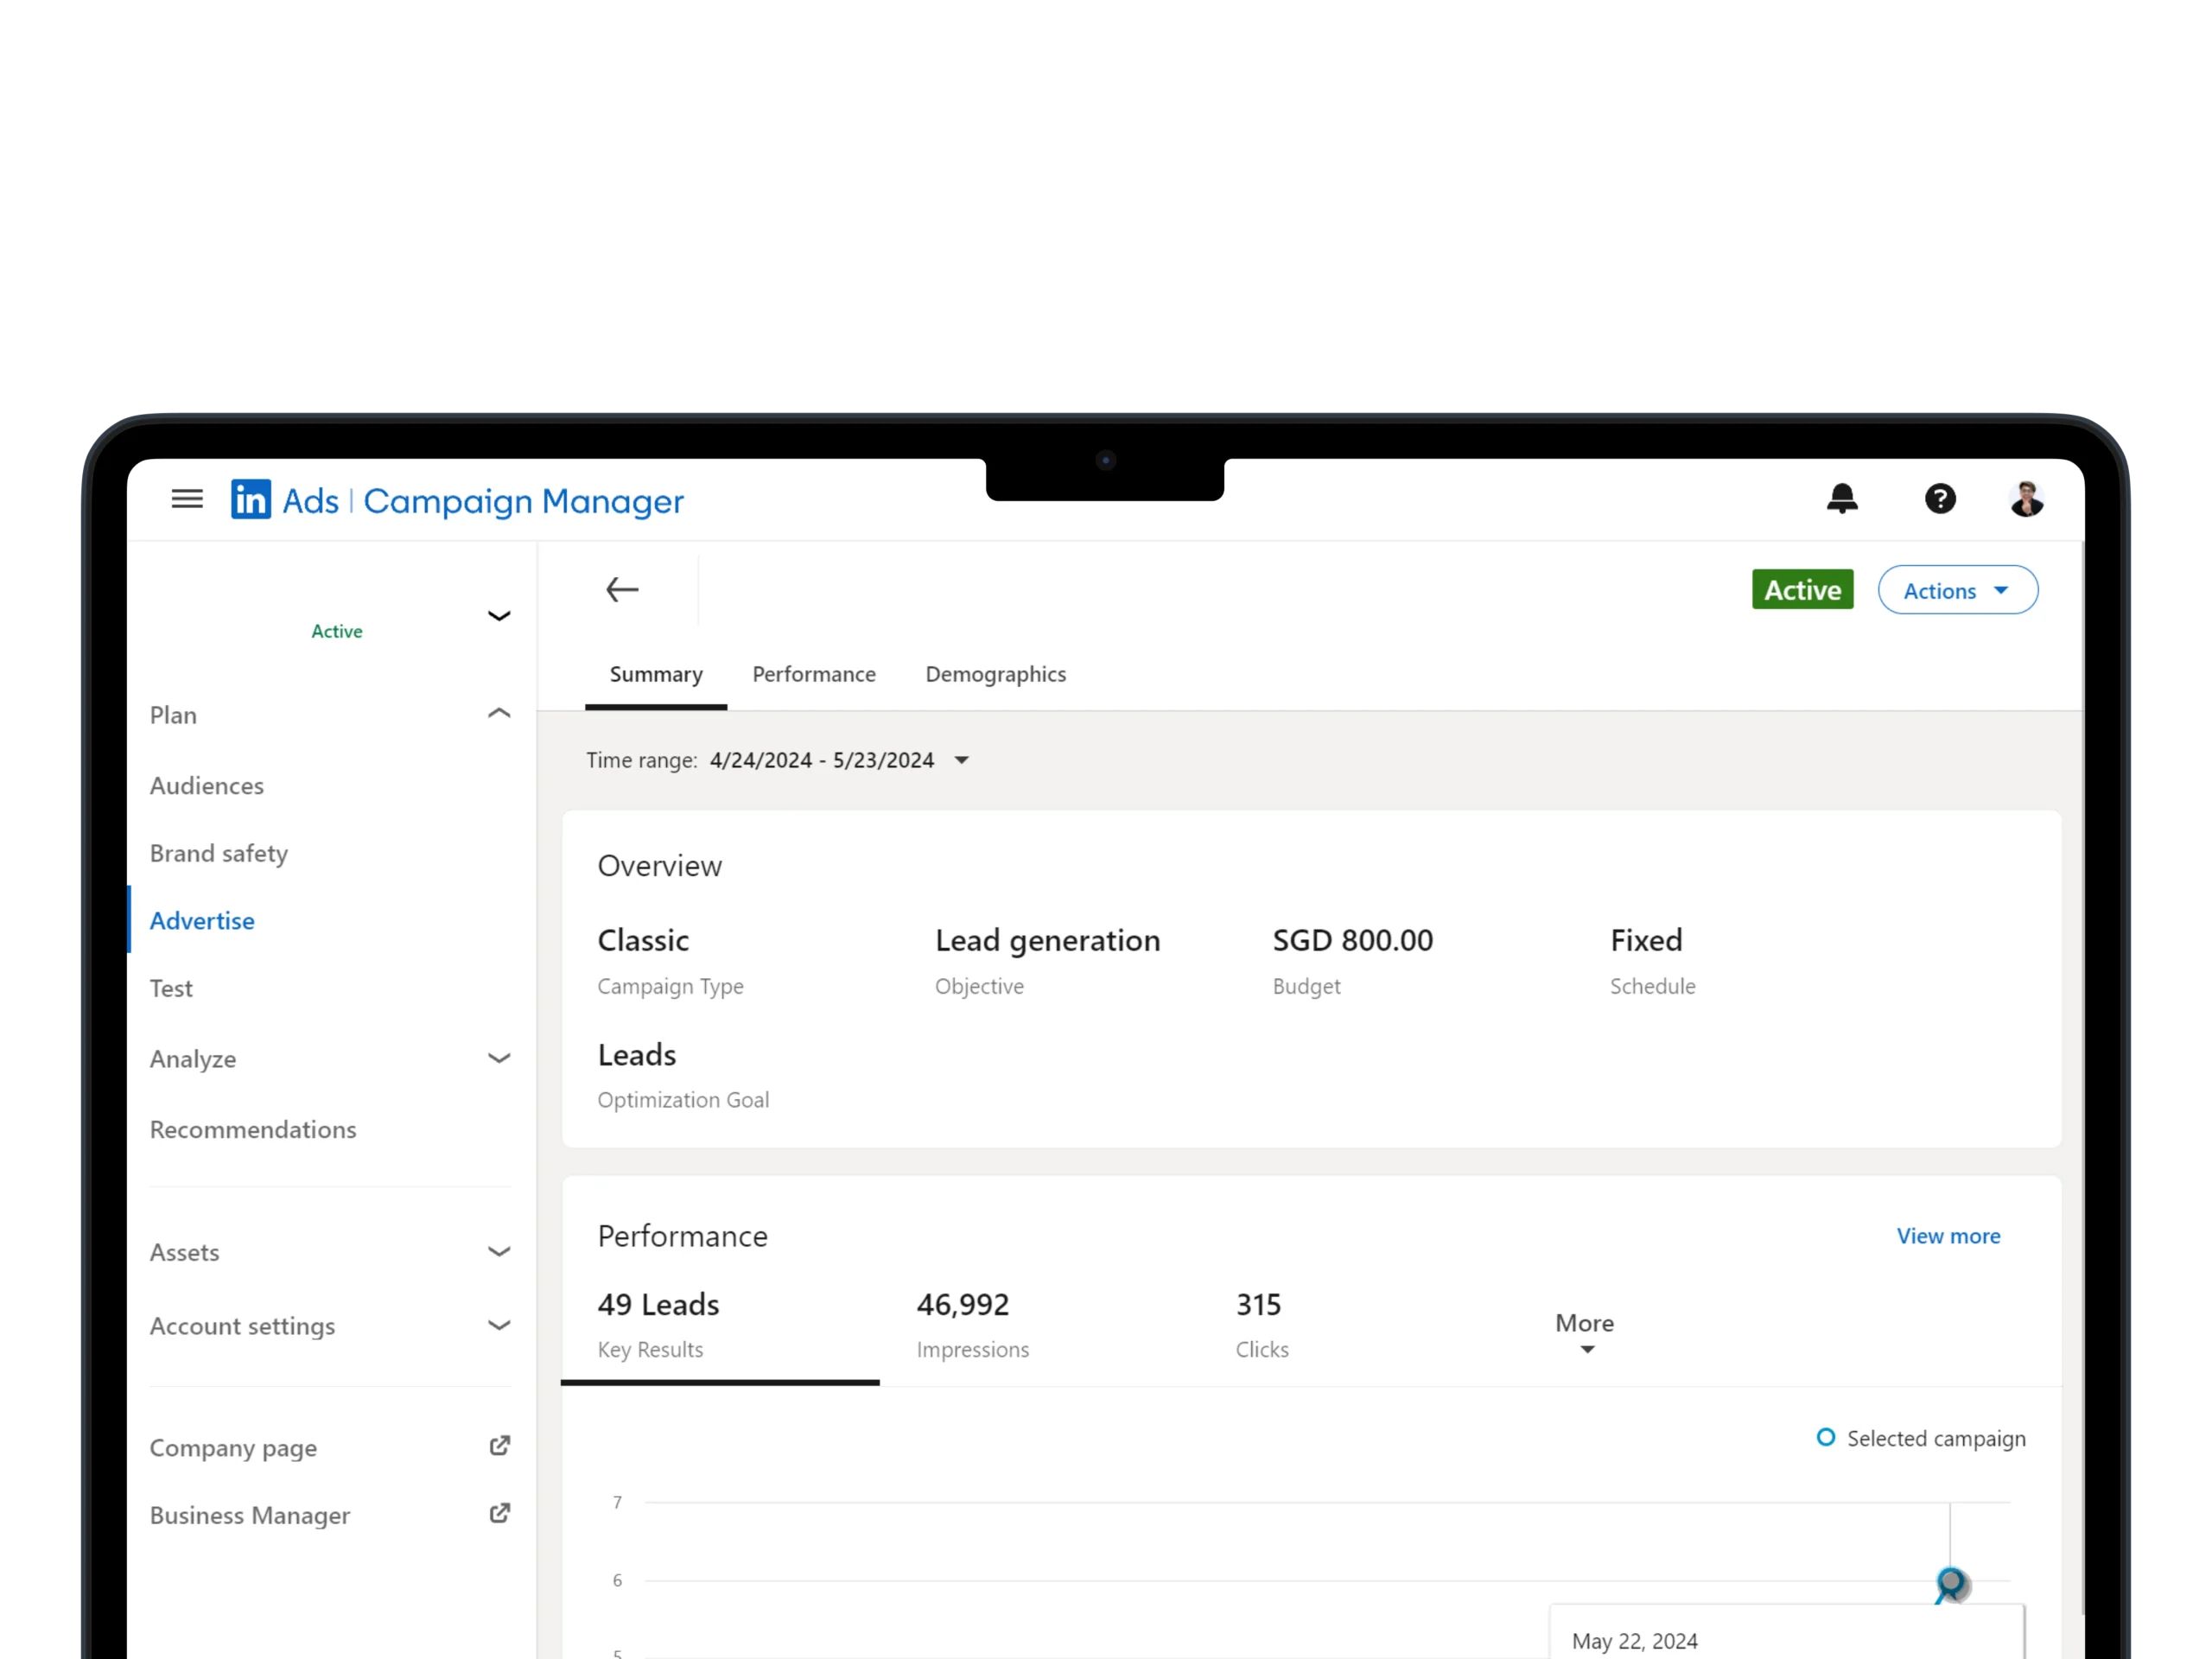Viewport: 2212px width, 1659px height.
Task: Click the Analyze sidebar label
Action: coord(193,1060)
